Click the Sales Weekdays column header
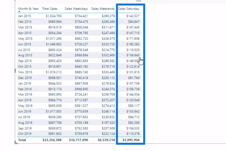This screenshot has height=151, width=226. pyautogui.click(x=76, y=9)
